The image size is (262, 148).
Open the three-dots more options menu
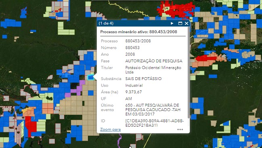(180, 129)
